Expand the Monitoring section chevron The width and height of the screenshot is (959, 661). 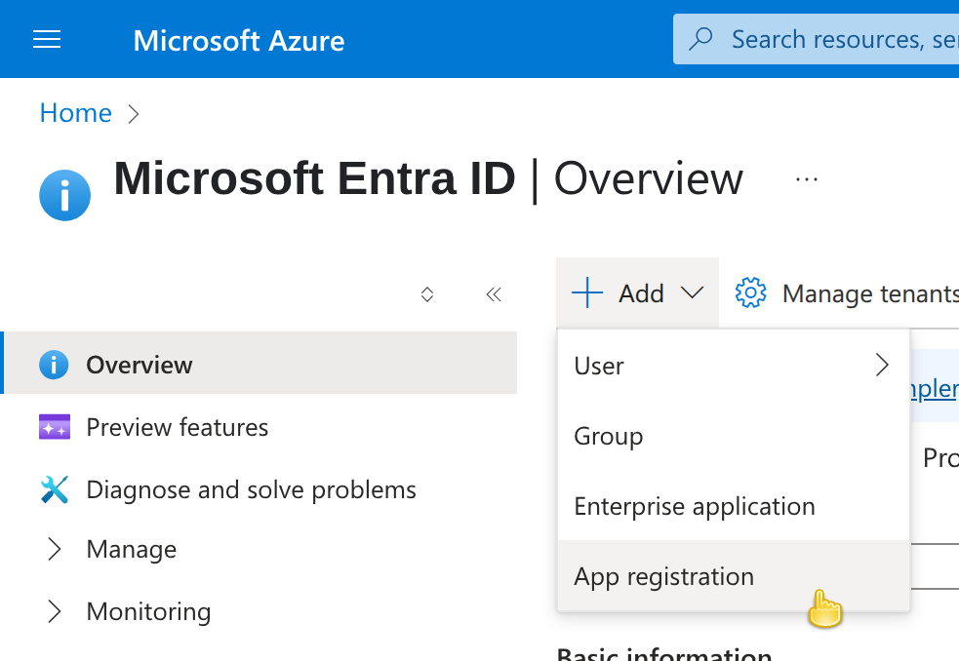point(55,611)
